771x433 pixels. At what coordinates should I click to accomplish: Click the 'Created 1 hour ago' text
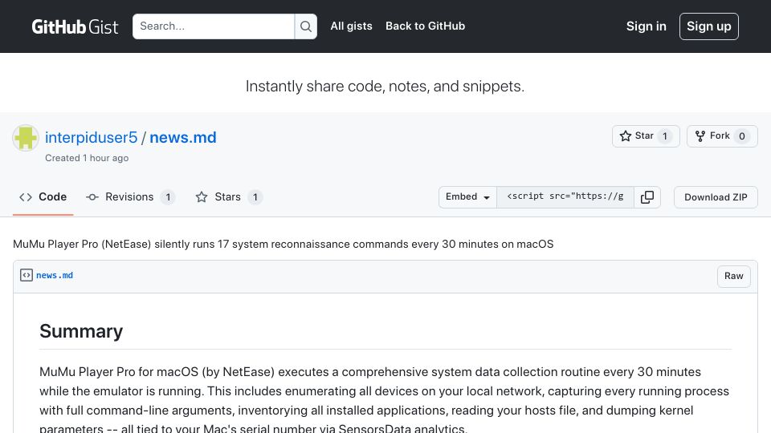point(87,158)
